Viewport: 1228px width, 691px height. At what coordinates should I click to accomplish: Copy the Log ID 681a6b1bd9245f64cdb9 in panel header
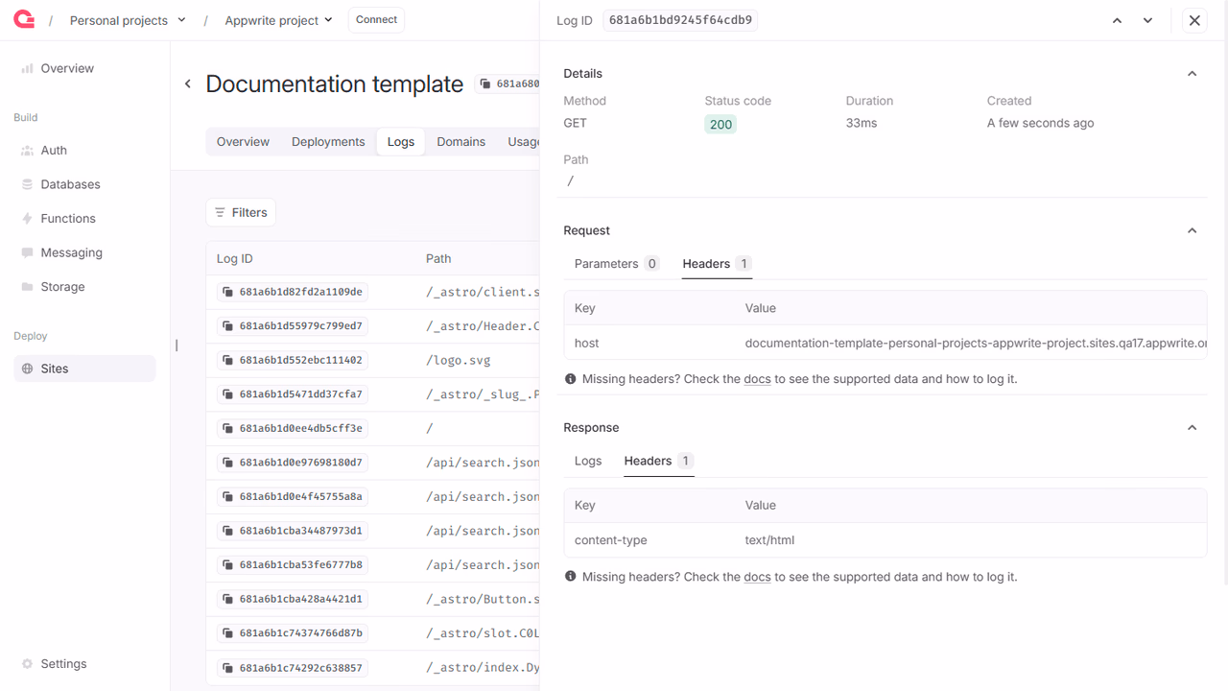[680, 20]
